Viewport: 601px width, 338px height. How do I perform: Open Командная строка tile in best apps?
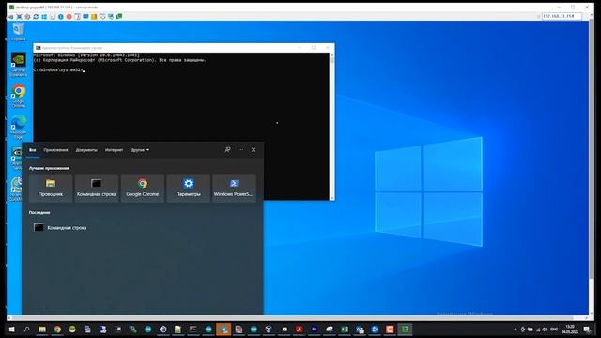97,188
